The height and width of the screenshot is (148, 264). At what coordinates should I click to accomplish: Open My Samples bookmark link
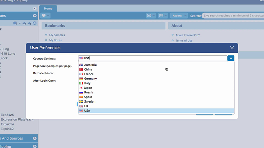(x=57, y=35)
